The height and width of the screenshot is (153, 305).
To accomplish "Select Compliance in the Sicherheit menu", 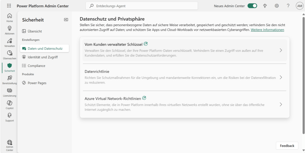I will pos(36,66).
